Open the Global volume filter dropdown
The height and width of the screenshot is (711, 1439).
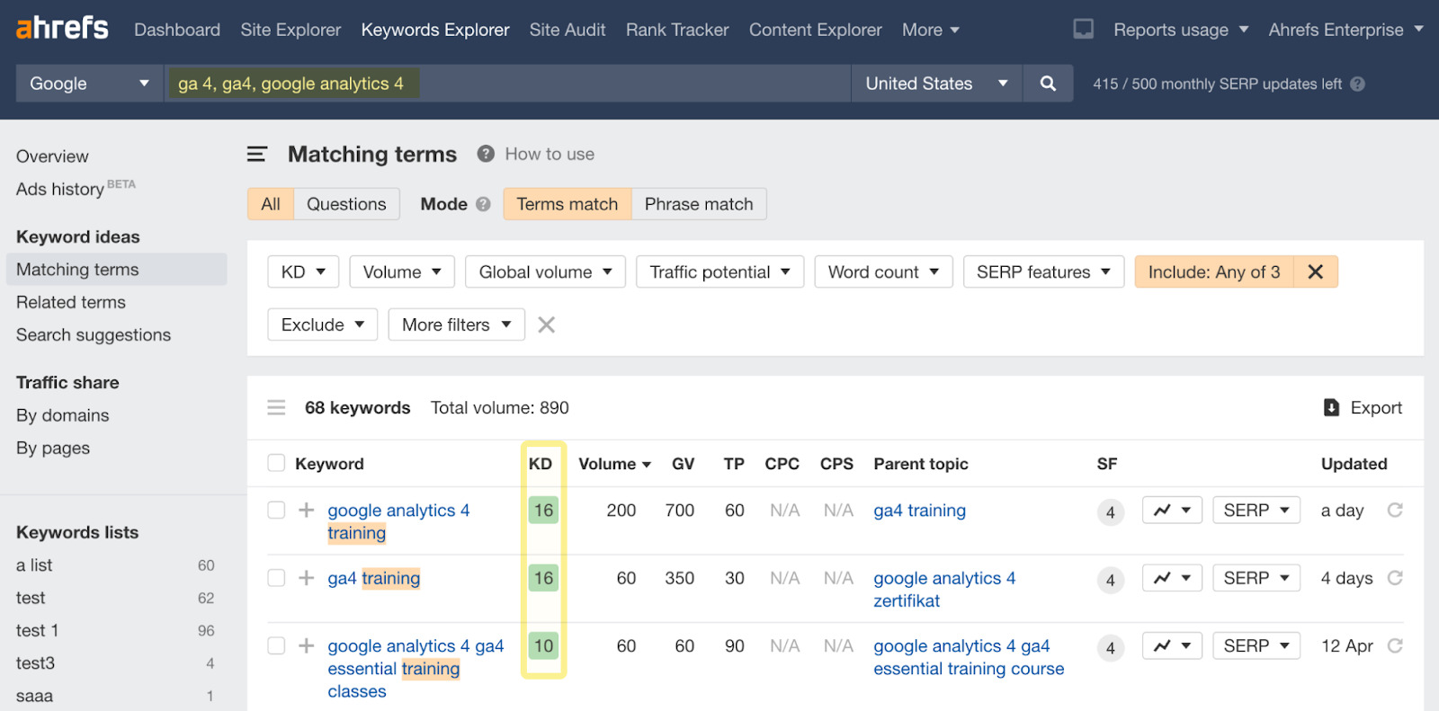(545, 271)
